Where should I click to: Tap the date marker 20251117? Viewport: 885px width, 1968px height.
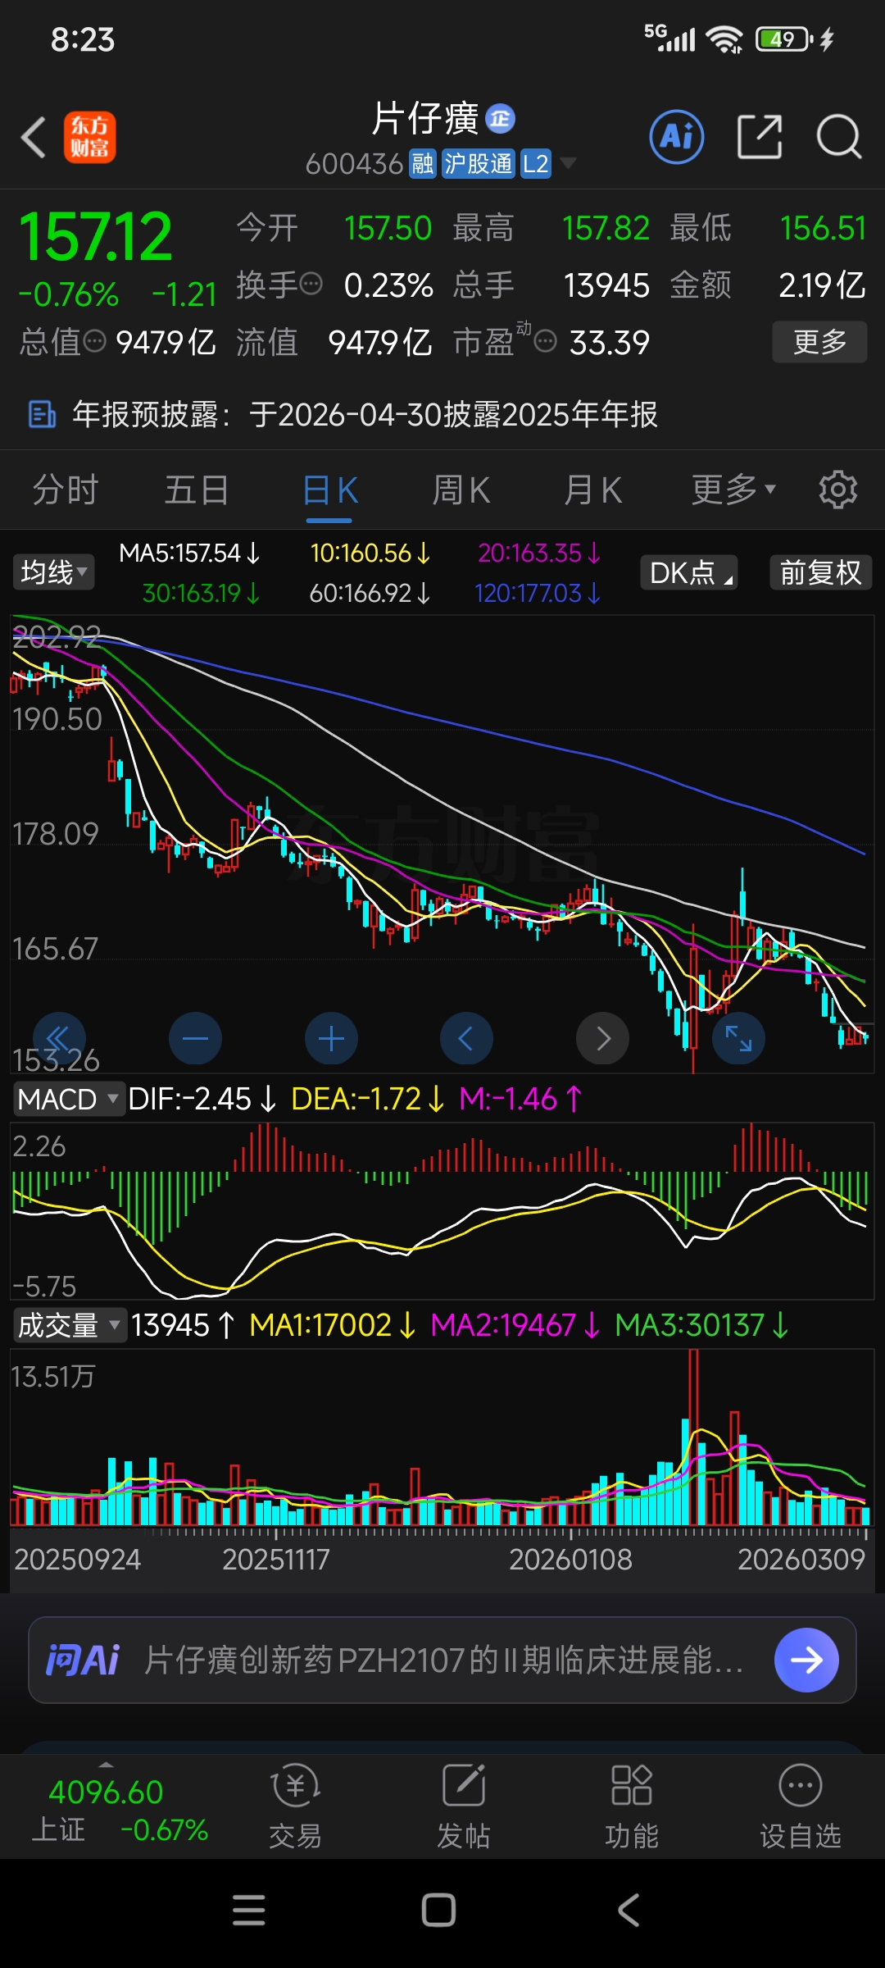(276, 1559)
